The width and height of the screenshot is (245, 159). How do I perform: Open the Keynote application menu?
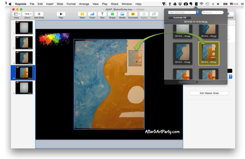click(21, 4)
